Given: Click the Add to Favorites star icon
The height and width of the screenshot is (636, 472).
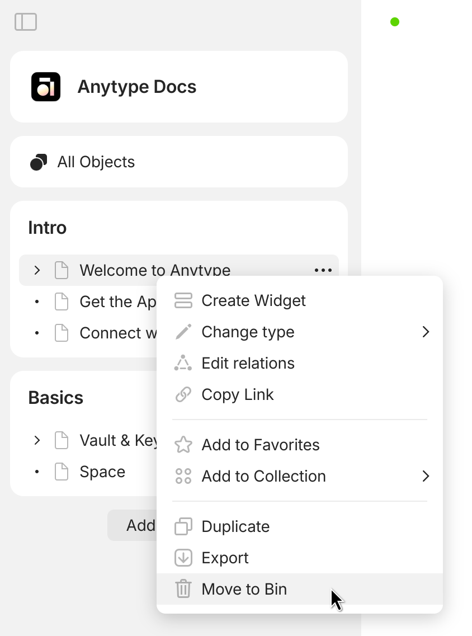Looking at the screenshot, I should [183, 445].
